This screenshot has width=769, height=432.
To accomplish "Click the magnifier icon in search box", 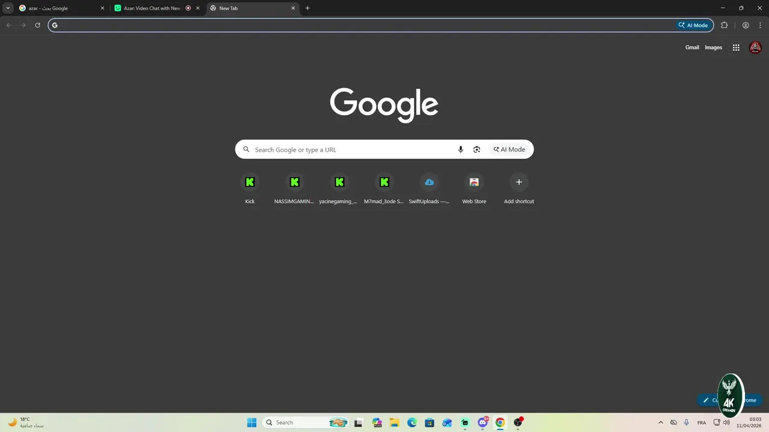I will point(246,149).
